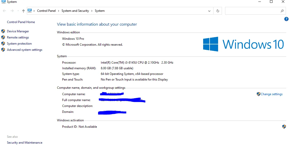Click the computer icon in address bar
The image size is (289, 148).
click(x=30, y=11)
